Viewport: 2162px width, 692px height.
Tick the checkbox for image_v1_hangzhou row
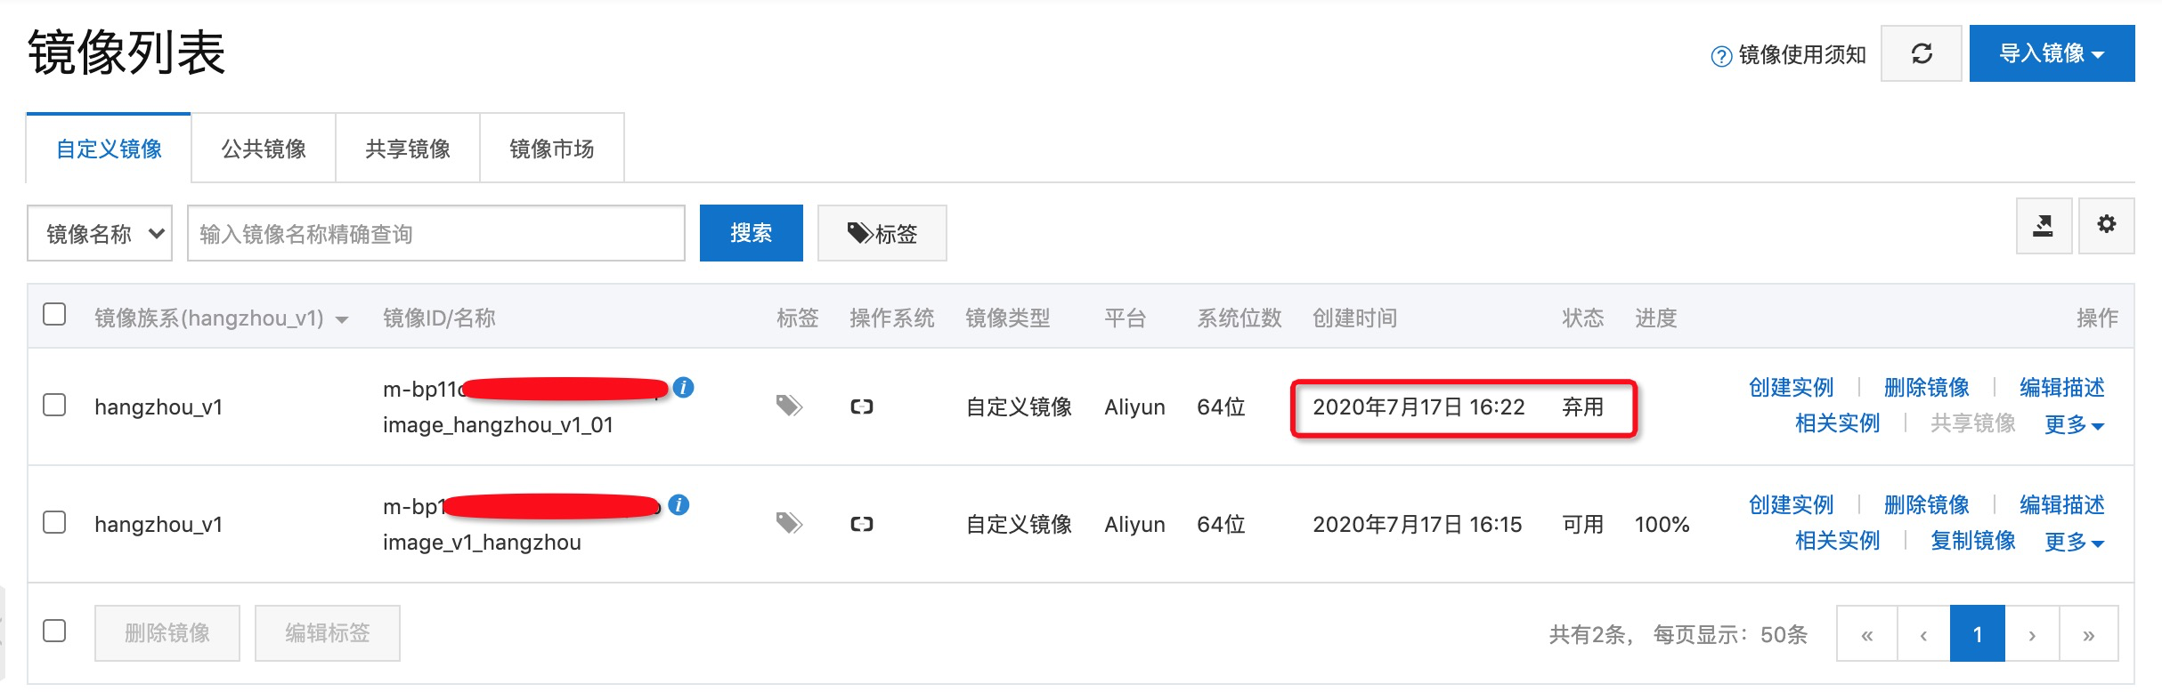click(x=55, y=522)
